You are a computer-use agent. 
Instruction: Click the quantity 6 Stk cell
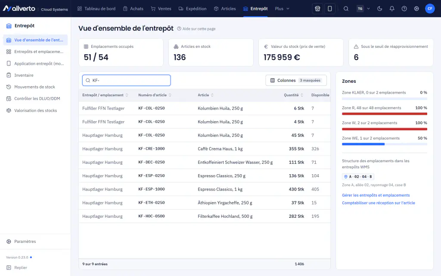tap(299, 108)
